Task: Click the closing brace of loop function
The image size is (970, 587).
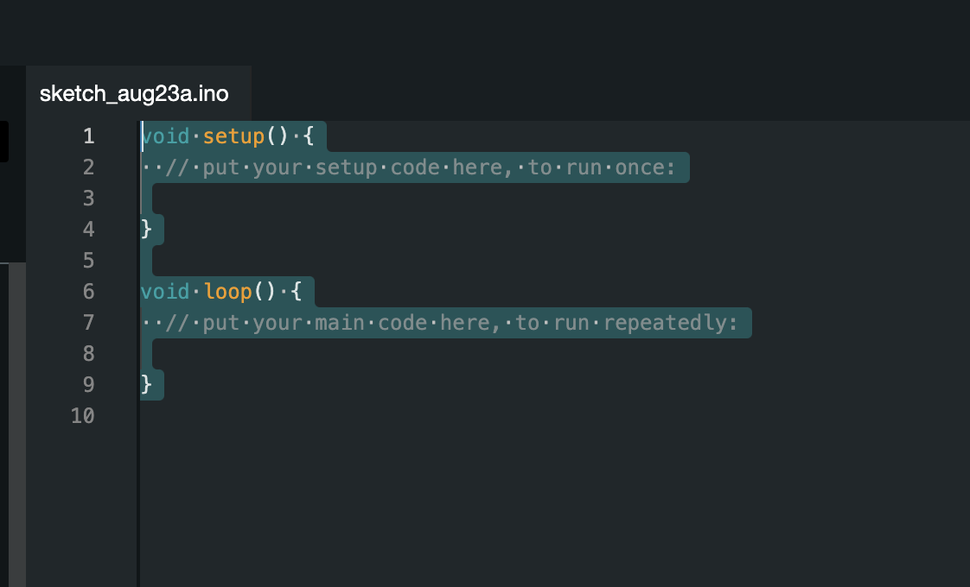Action: click(x=146, y=385)
